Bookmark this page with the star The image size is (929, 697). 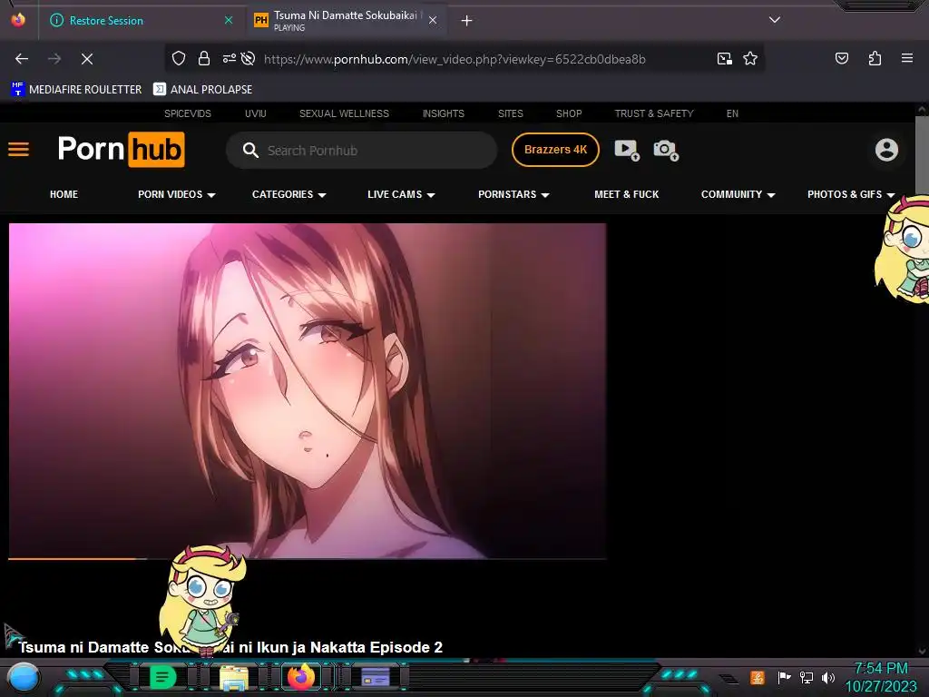750,58
